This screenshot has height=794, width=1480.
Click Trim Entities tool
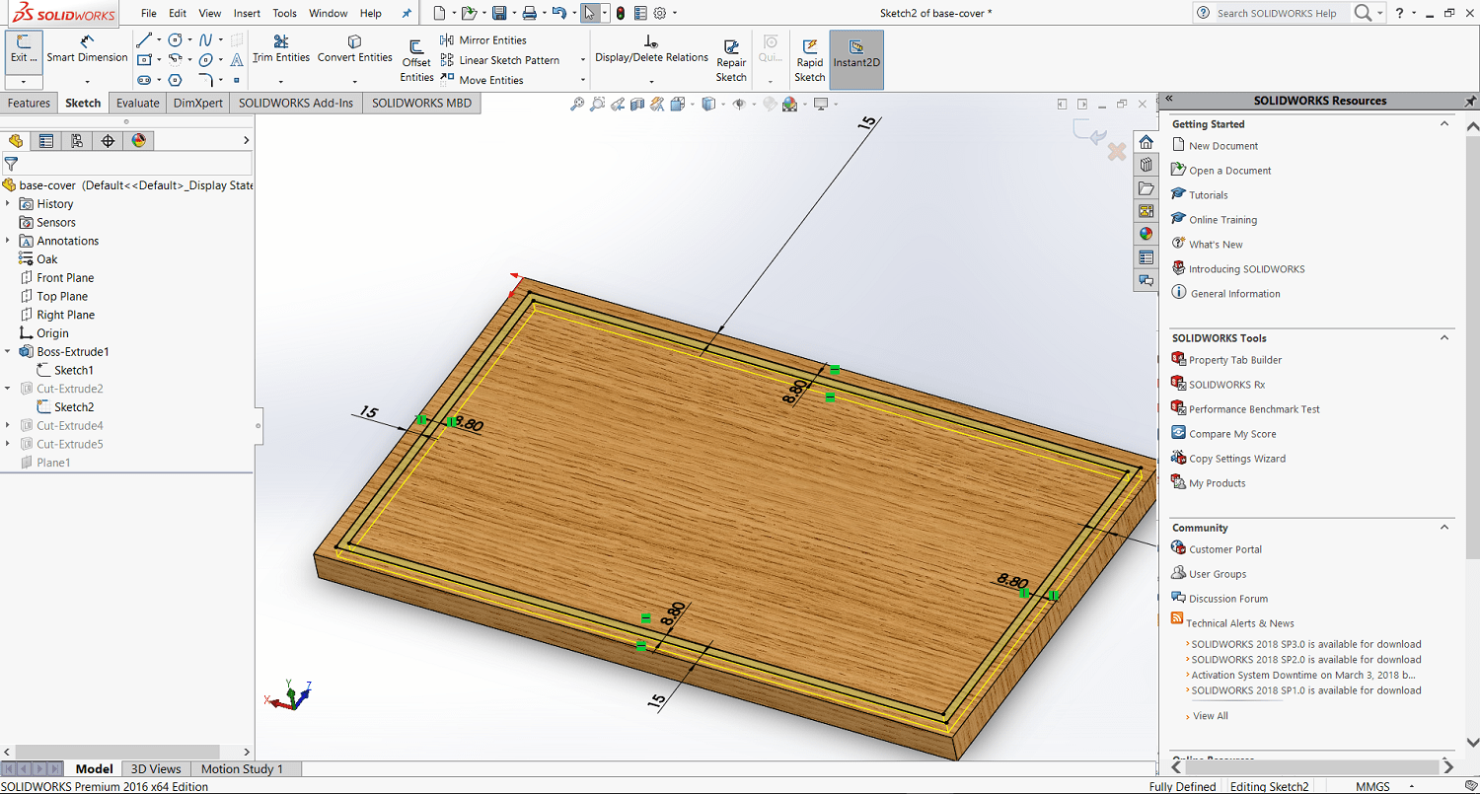tap(281, 49)
